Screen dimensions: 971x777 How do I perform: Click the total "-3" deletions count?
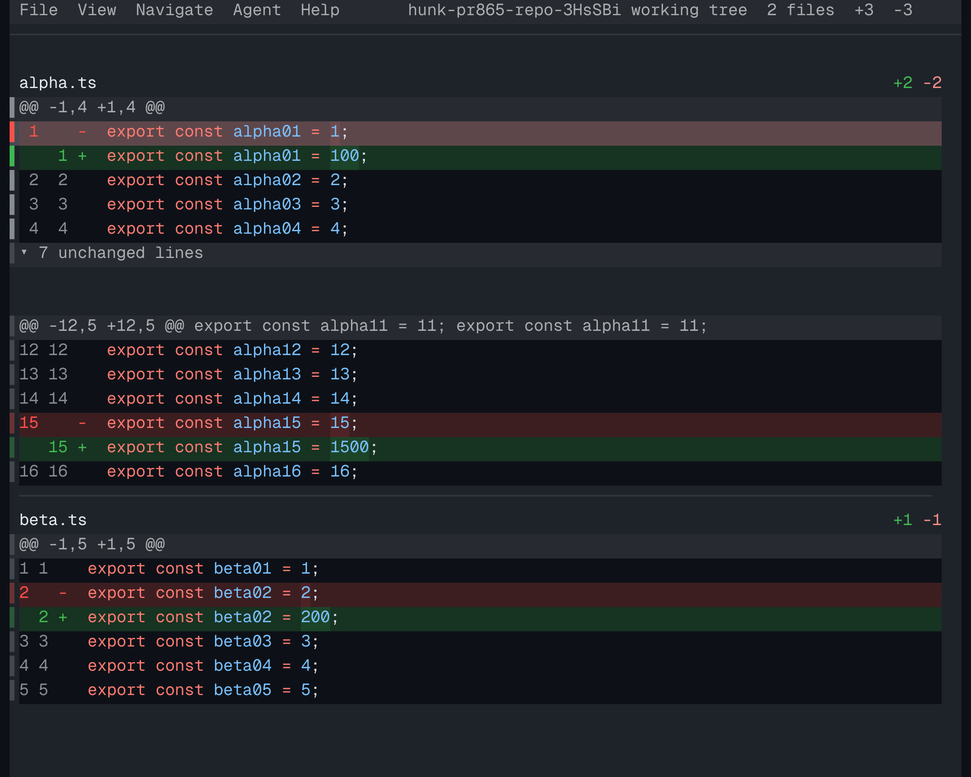[903, 10]
